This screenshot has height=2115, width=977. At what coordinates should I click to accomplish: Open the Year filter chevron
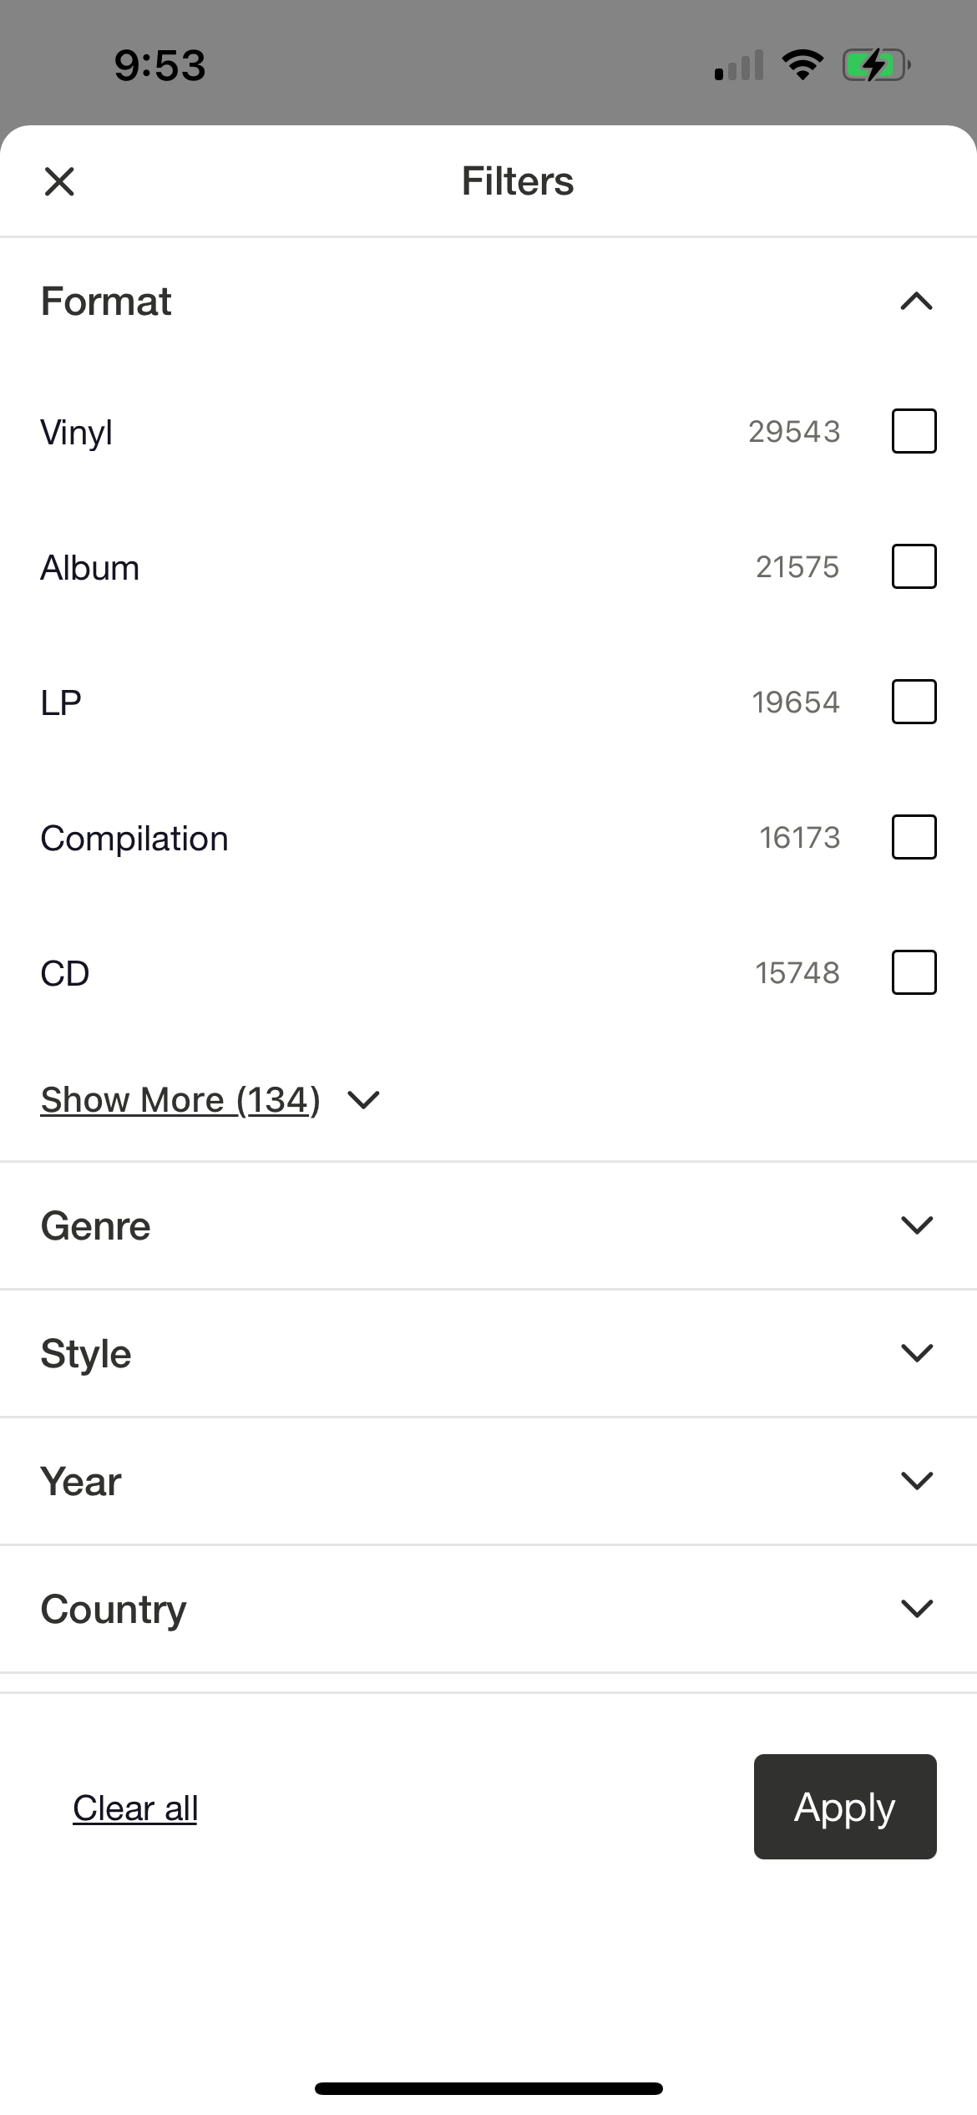point(916,1481)
